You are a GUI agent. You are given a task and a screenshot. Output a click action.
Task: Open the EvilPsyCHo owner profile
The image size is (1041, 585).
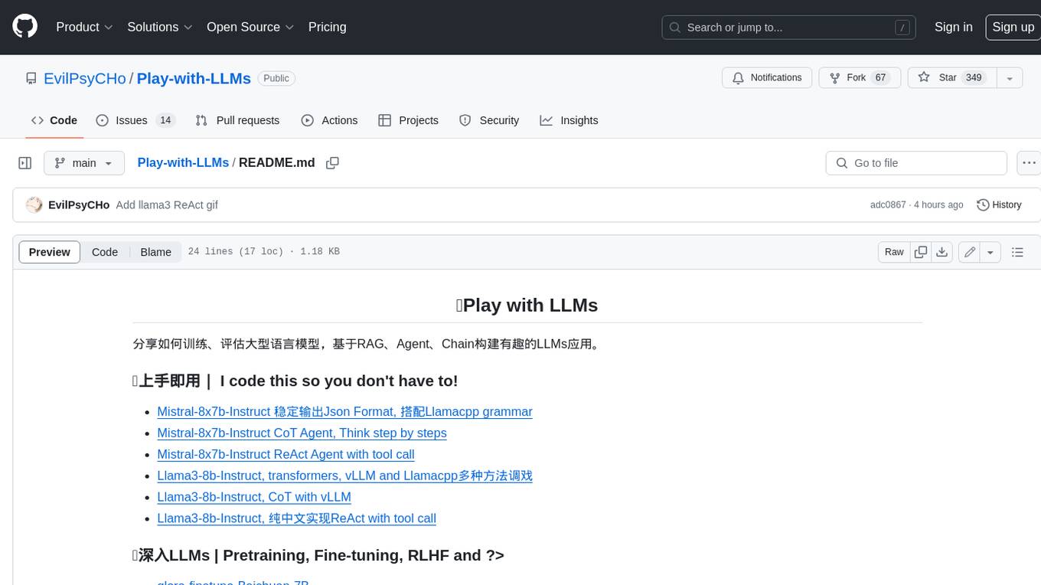(x=85, y=78)
